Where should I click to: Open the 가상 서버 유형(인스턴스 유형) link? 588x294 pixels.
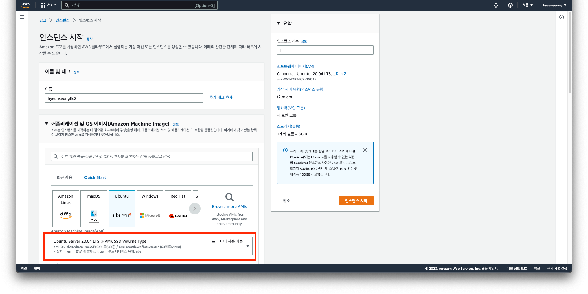[x=301, y=89]
